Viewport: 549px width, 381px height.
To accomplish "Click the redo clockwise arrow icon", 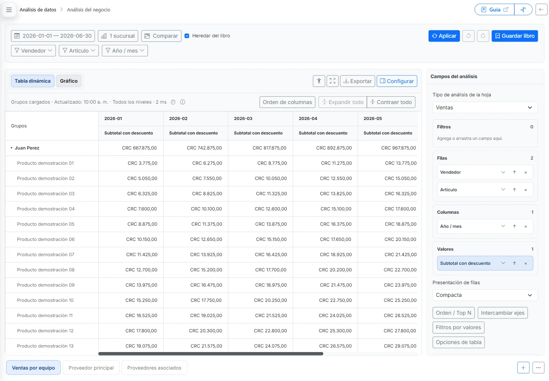I will pyautogui.click(x=483, y=36).
